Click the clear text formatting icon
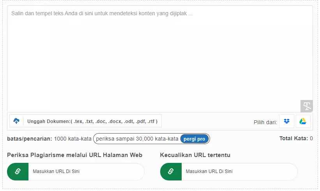Screen dimensions: 320x191 (x=307, y=106)
